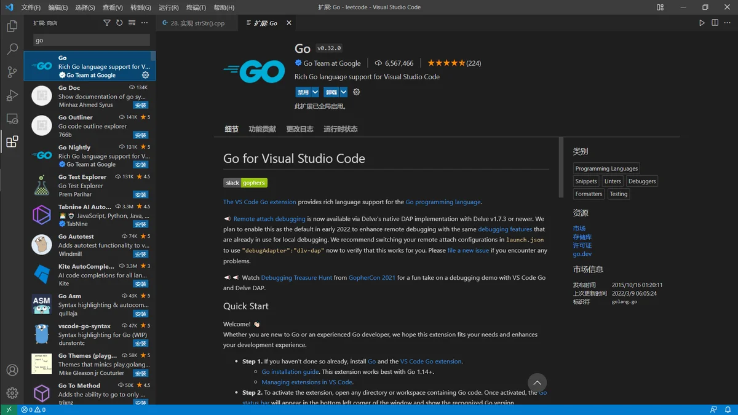Open manage gear on Go list item
Image resolution: width=738 pixels, height=415 pixels.
pos(145,75)
